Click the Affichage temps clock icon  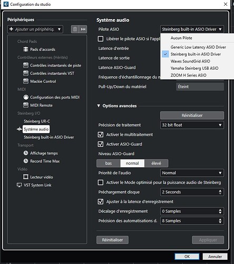click(x=26, y=153)
